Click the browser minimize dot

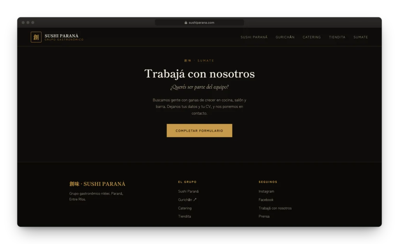point(28,23)
